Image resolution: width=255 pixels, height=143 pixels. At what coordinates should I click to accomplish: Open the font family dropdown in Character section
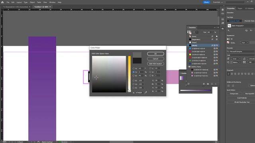pyautogui.click(x=241, y=51)
